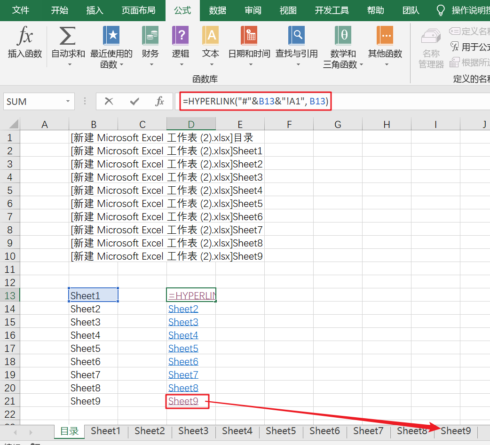Expand the Financial dropdown arrow
The height and width of the screenshot is (445, 490).
pyautogui.click(x=151, y=65)
